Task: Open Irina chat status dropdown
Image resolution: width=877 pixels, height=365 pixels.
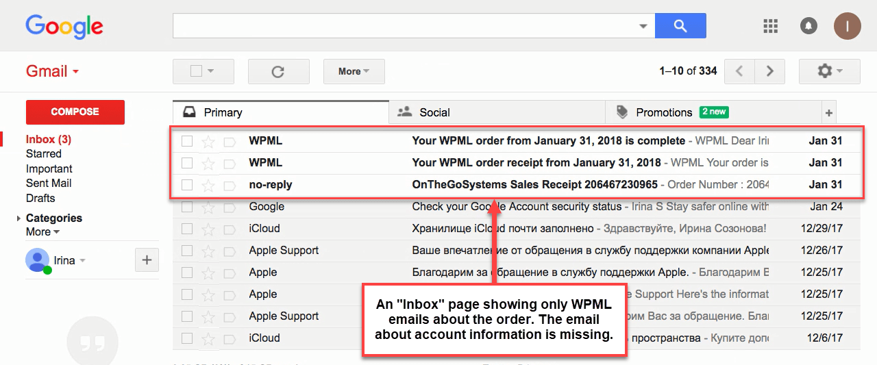Action: [x=82, y=261]
